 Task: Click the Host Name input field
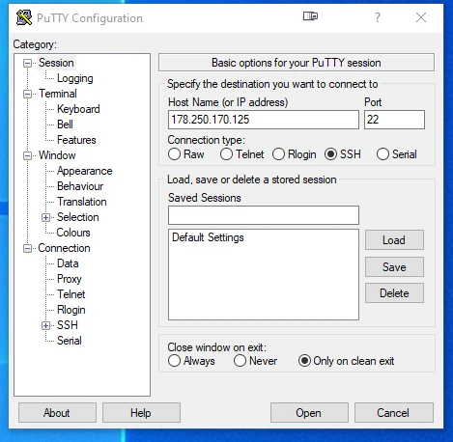coord(264,120)
